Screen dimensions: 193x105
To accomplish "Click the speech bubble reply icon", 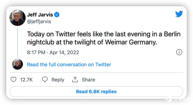I will [x=45, y=79].
